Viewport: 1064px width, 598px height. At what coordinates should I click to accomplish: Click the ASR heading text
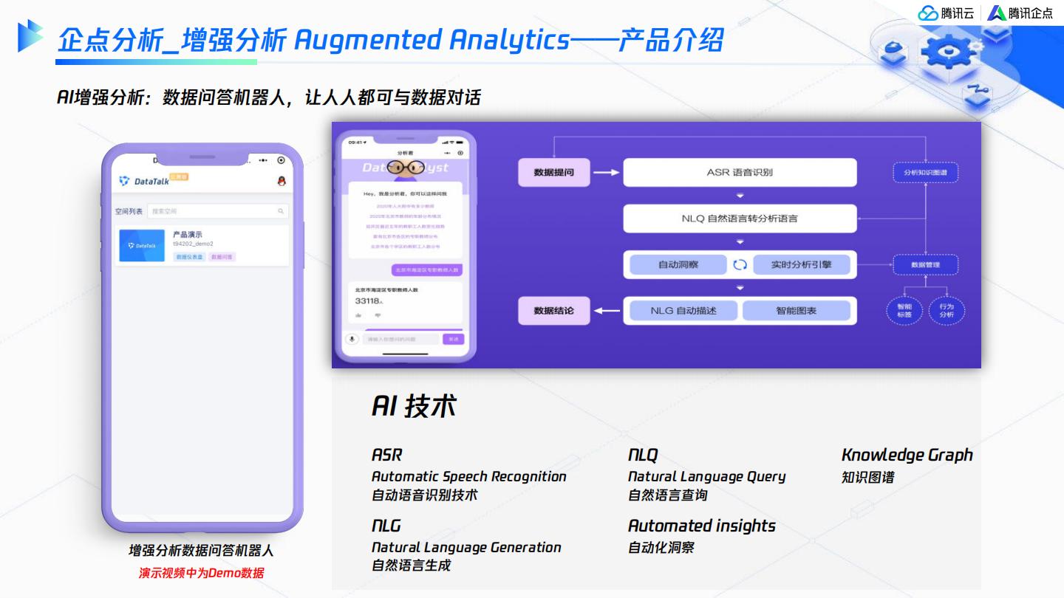click(387, 455)
